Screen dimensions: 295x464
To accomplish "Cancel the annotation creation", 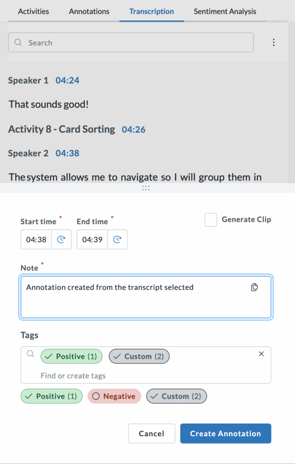I will pos(152,433).
